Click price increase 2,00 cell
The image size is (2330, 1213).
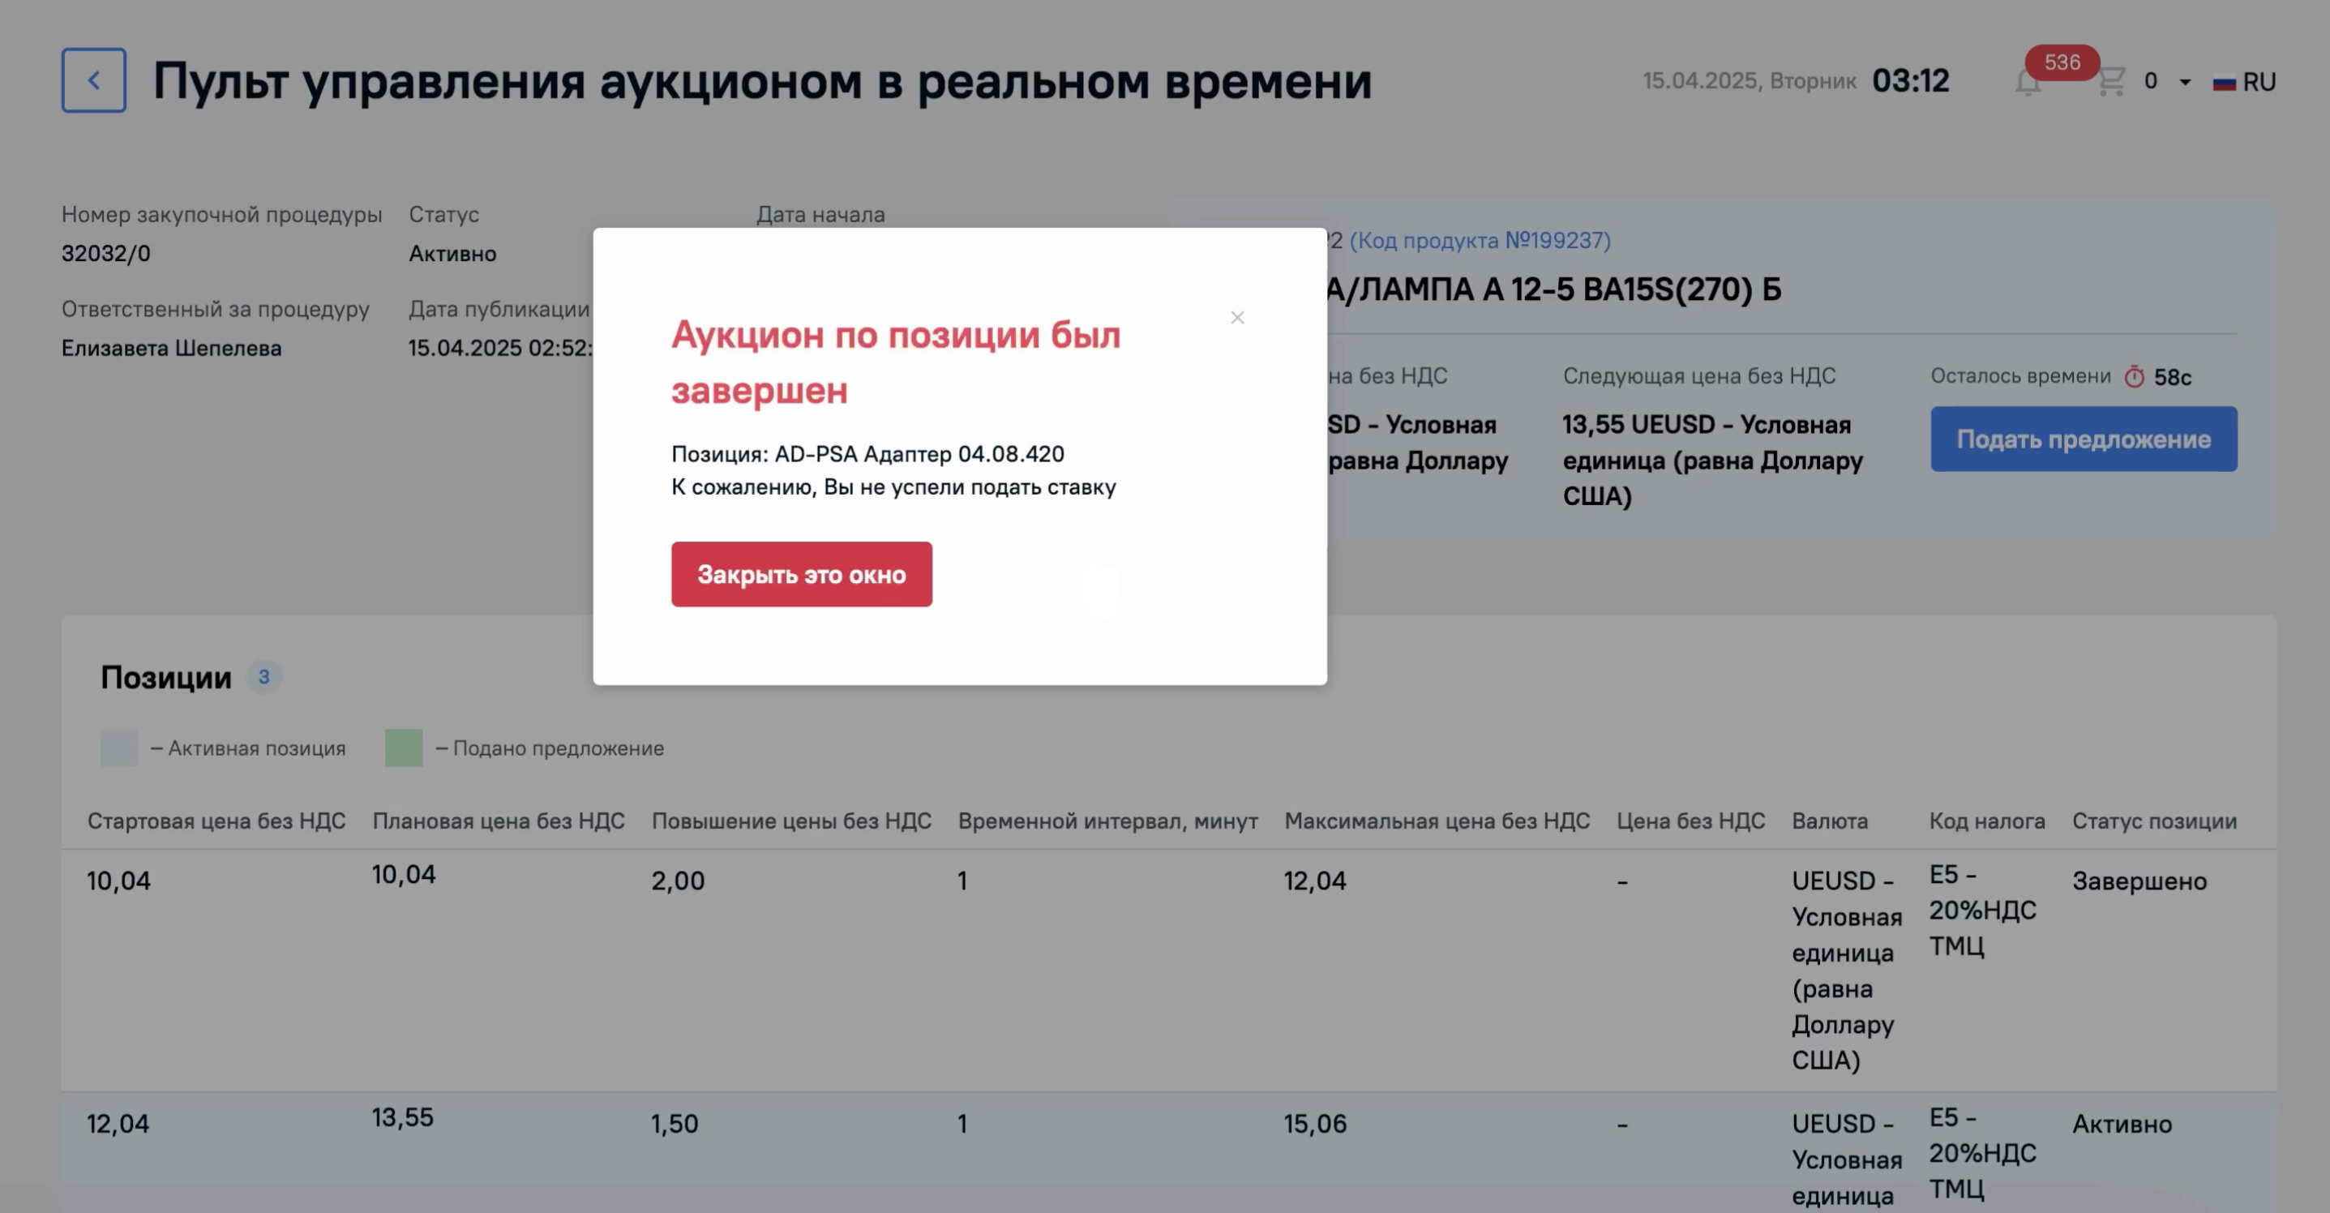tap(678, 881)
